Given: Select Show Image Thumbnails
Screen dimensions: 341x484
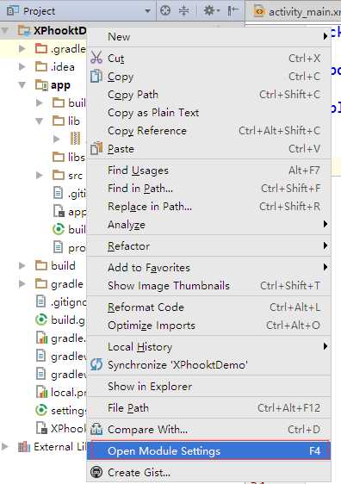Looking at the screenshot, I should click(x=209, y=286).
